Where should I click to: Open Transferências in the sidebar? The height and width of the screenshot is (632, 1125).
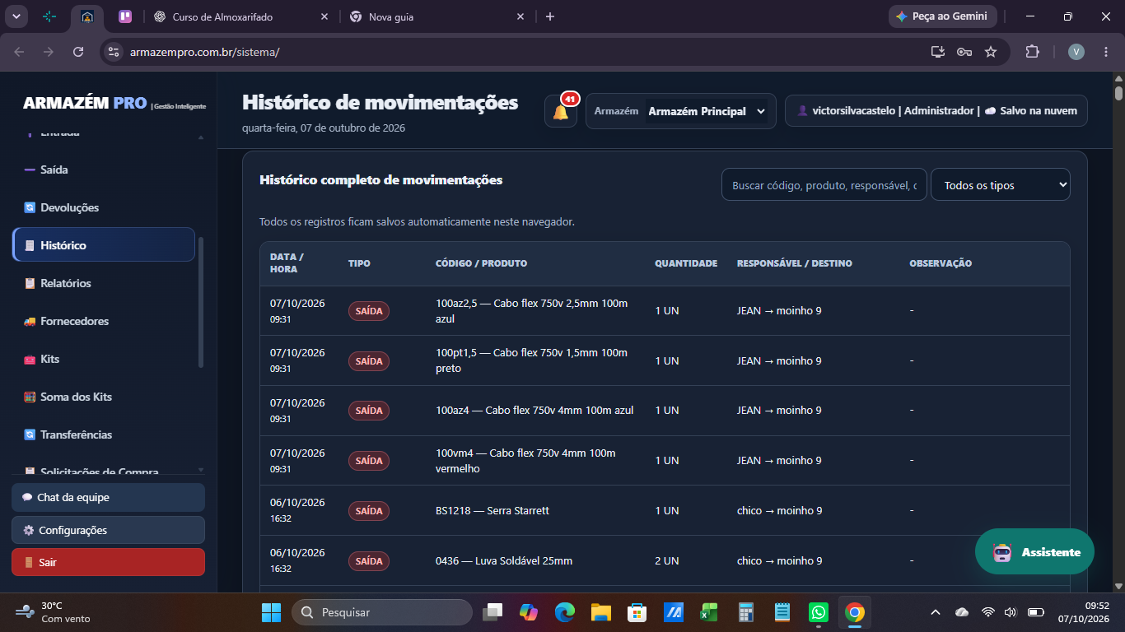[103, 434]
